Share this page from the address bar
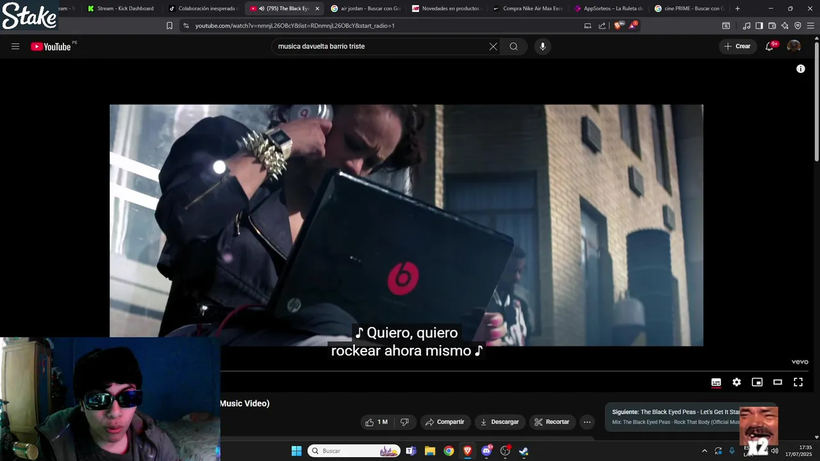This screenshot has height=461, width=820. (602, 26)
